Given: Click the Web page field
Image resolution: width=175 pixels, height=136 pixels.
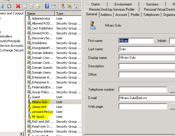Looking at the screenshot, I should (143, 106).
